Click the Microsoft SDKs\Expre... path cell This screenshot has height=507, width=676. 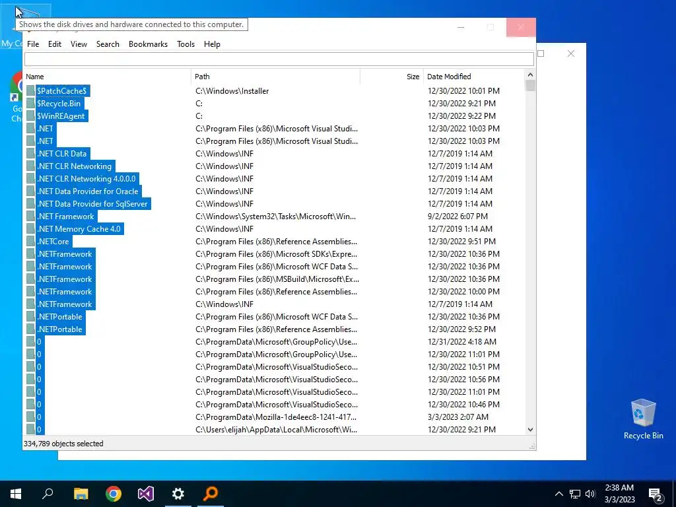277,253
